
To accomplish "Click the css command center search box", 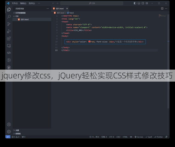I will (x=92, y=3).
